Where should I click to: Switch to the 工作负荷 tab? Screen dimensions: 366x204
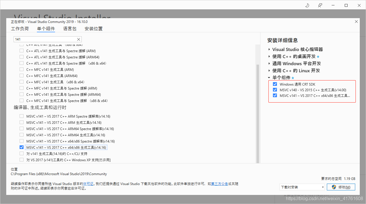[20, 29]
